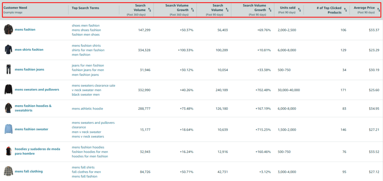Select the search term mens fall fashion
The width and height of the screenshot is (383, 181).
[x=85, y=177]
